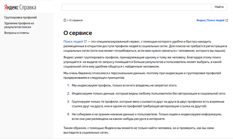The image size is (233, 139).
Task: Open the Справка logo link
Action: click(x=28, y=7)
